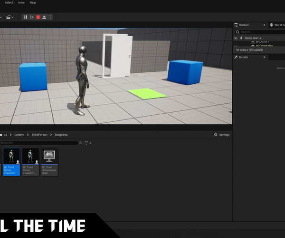
Task: Save the current search as collection
Action: tap(81, 143)
